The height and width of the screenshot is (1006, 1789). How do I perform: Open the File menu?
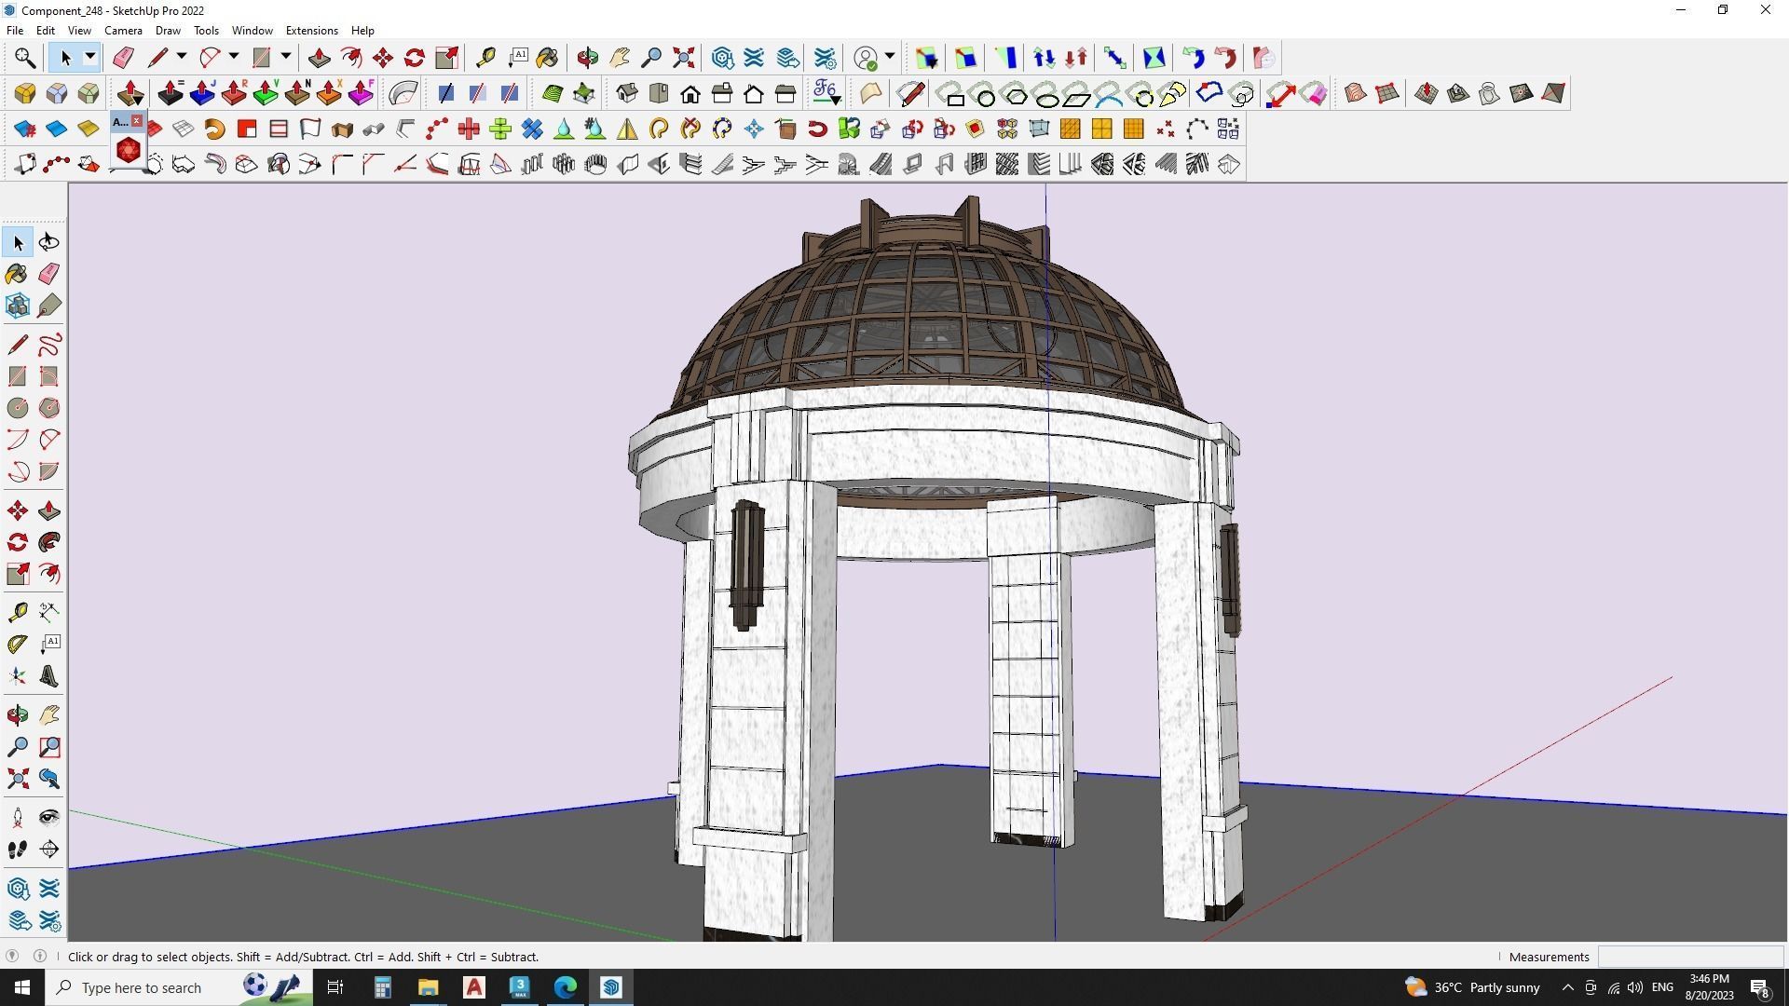tap(15, 30)
